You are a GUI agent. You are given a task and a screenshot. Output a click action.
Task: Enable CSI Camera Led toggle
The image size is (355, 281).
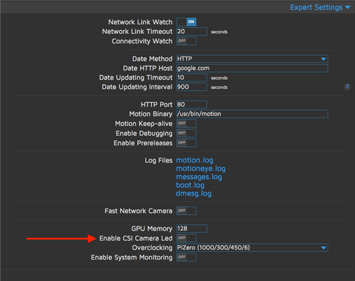click(186, 238)
